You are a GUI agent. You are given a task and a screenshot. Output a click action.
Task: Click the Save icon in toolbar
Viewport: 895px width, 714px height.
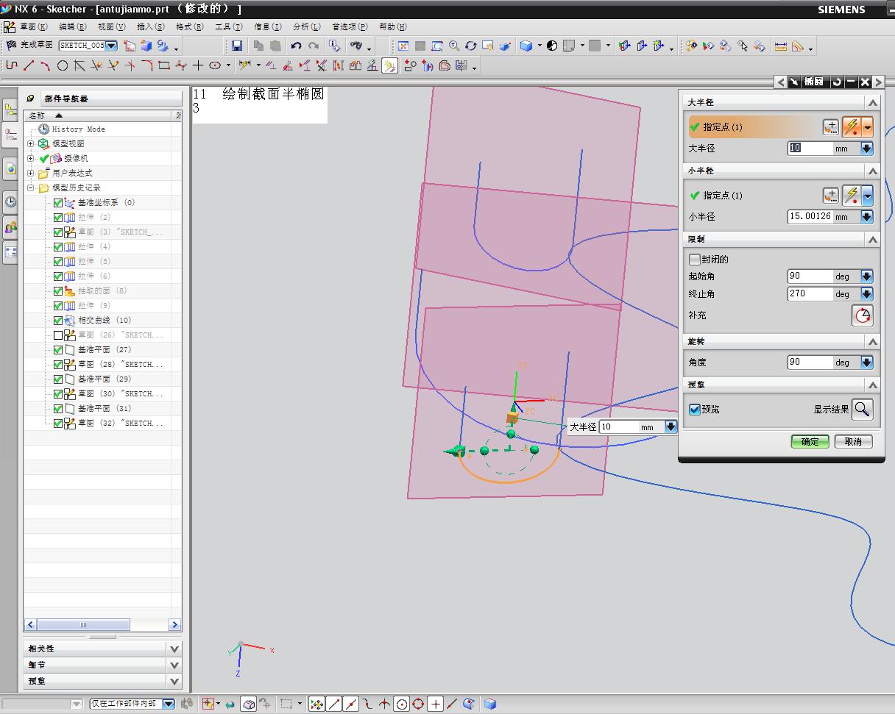pos(237,46)
